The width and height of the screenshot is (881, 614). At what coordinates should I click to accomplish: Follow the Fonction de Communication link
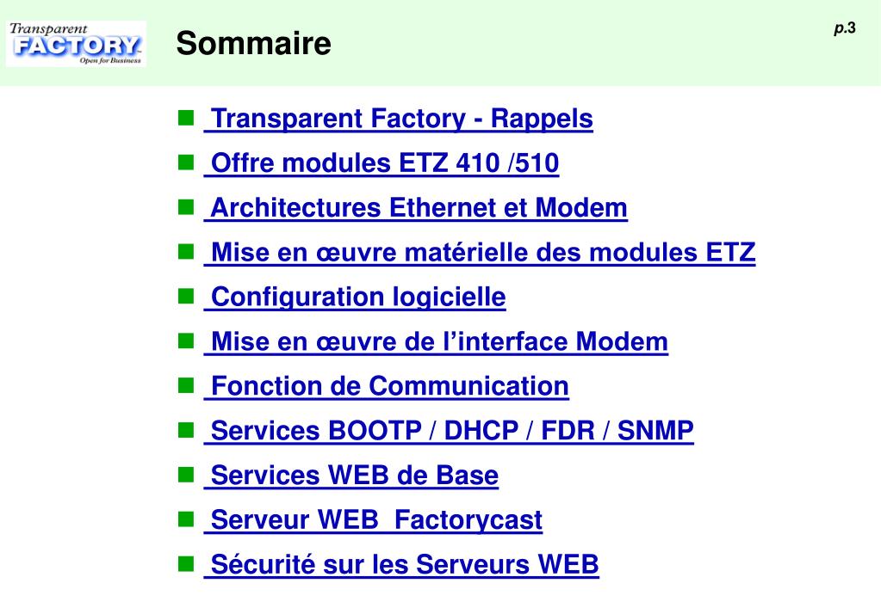387,386
